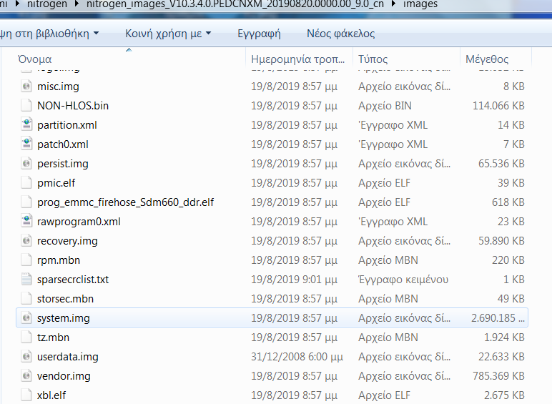
Task: Sort by Τύπος column header
Action: coord(373,59)
